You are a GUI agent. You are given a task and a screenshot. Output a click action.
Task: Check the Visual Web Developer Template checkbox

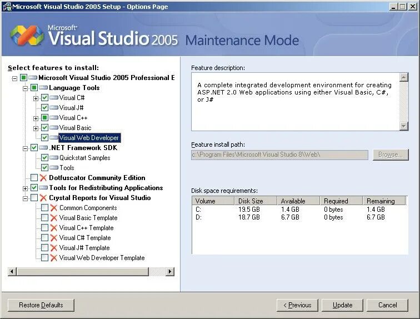pyautogui.click(x=45, y=258)
